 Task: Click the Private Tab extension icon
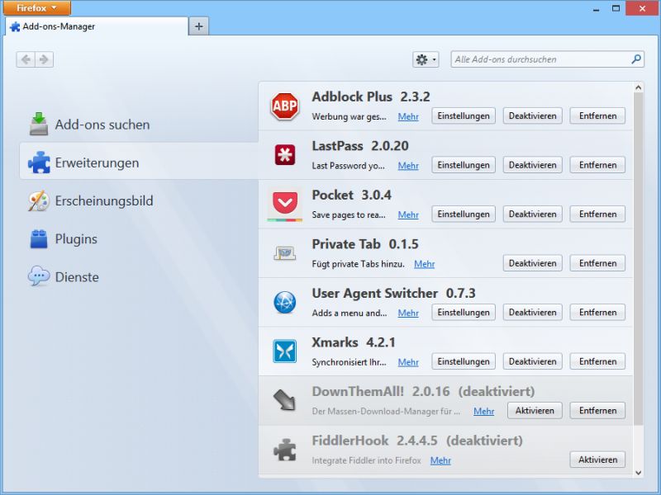coord(284,253)
